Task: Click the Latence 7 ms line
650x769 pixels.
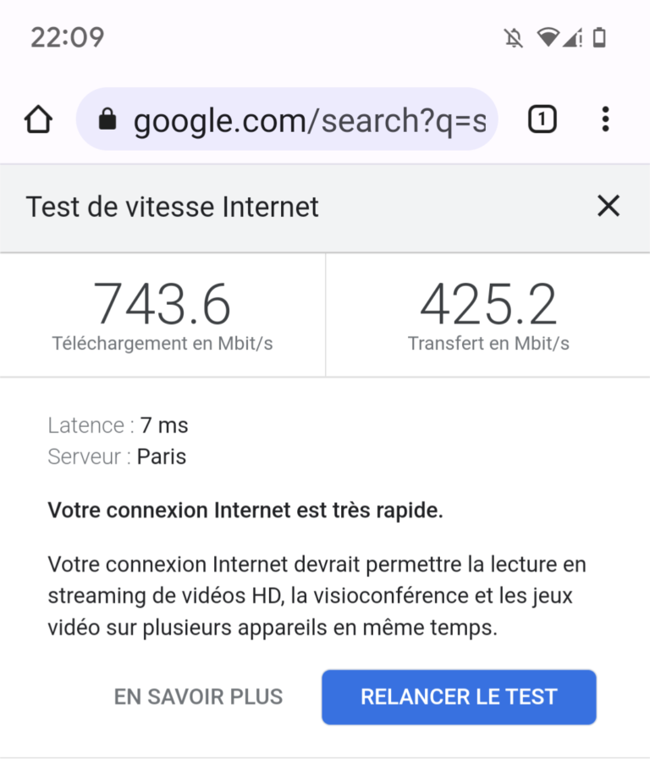Action: pyautogui.click(x=118, y=424)
